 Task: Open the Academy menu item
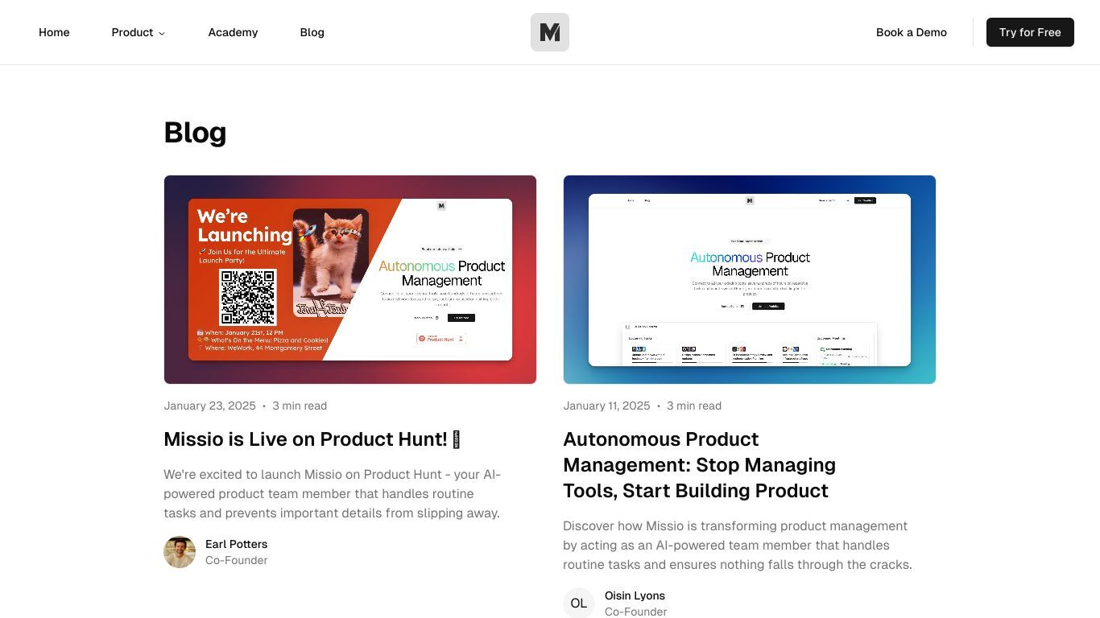[233, 32]
